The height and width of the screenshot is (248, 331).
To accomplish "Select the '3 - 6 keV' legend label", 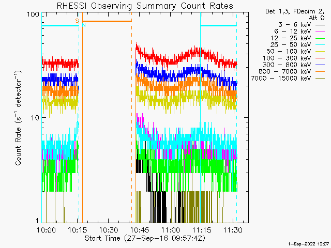I will tap(295, 25).
